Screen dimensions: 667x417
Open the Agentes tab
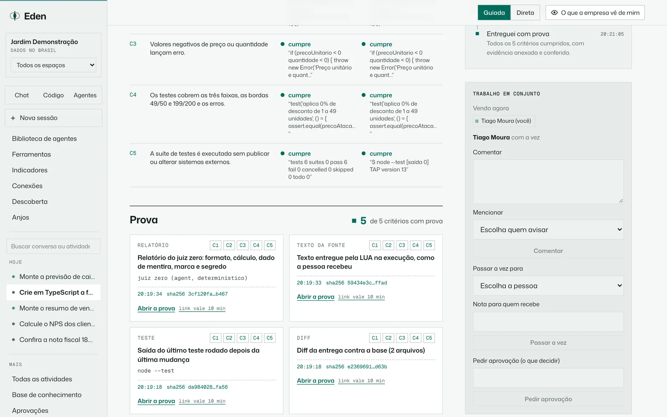[85, 95]
